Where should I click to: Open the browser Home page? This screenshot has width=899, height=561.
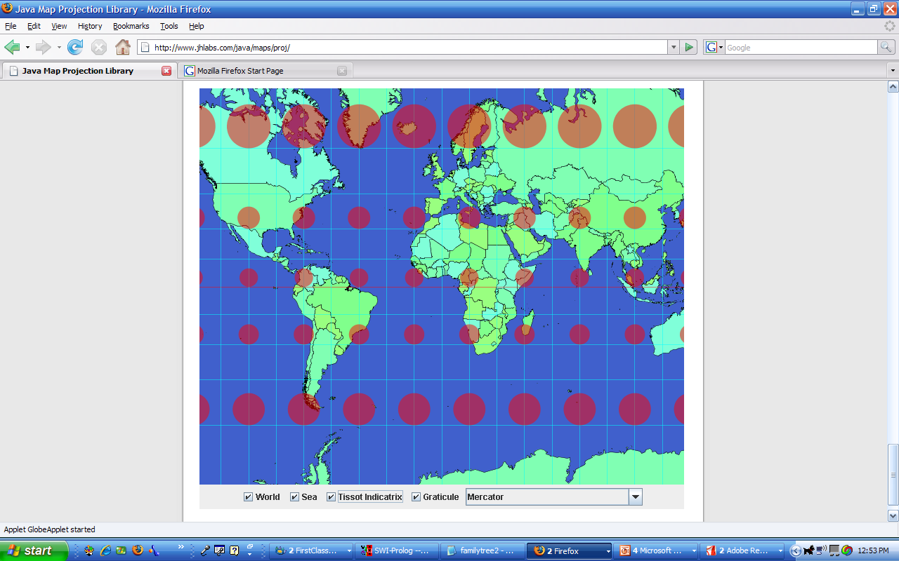click(x=123, y=47)
